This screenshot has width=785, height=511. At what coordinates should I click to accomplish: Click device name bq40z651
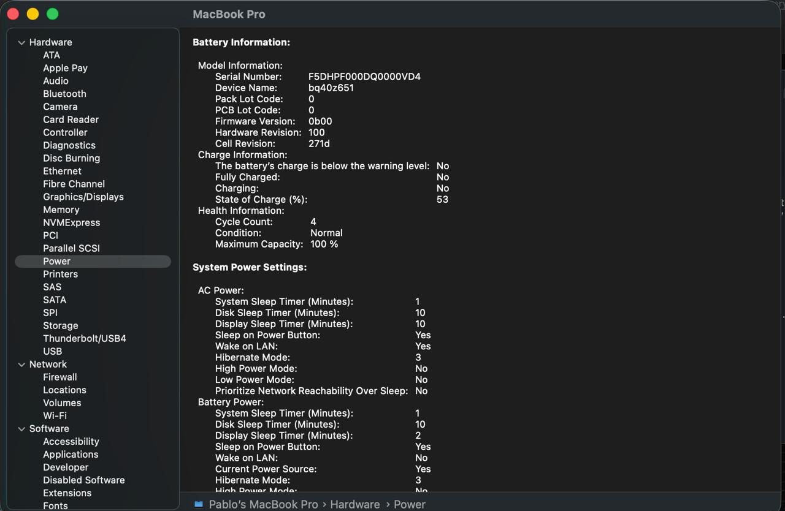click(x=331, y=88)
